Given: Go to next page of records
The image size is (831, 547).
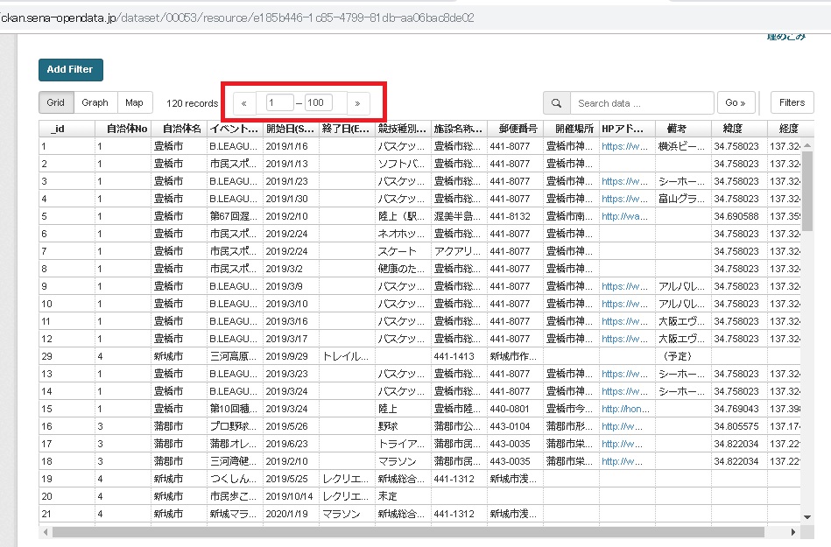Looking at the screenshot, I should tap(357, 103).
